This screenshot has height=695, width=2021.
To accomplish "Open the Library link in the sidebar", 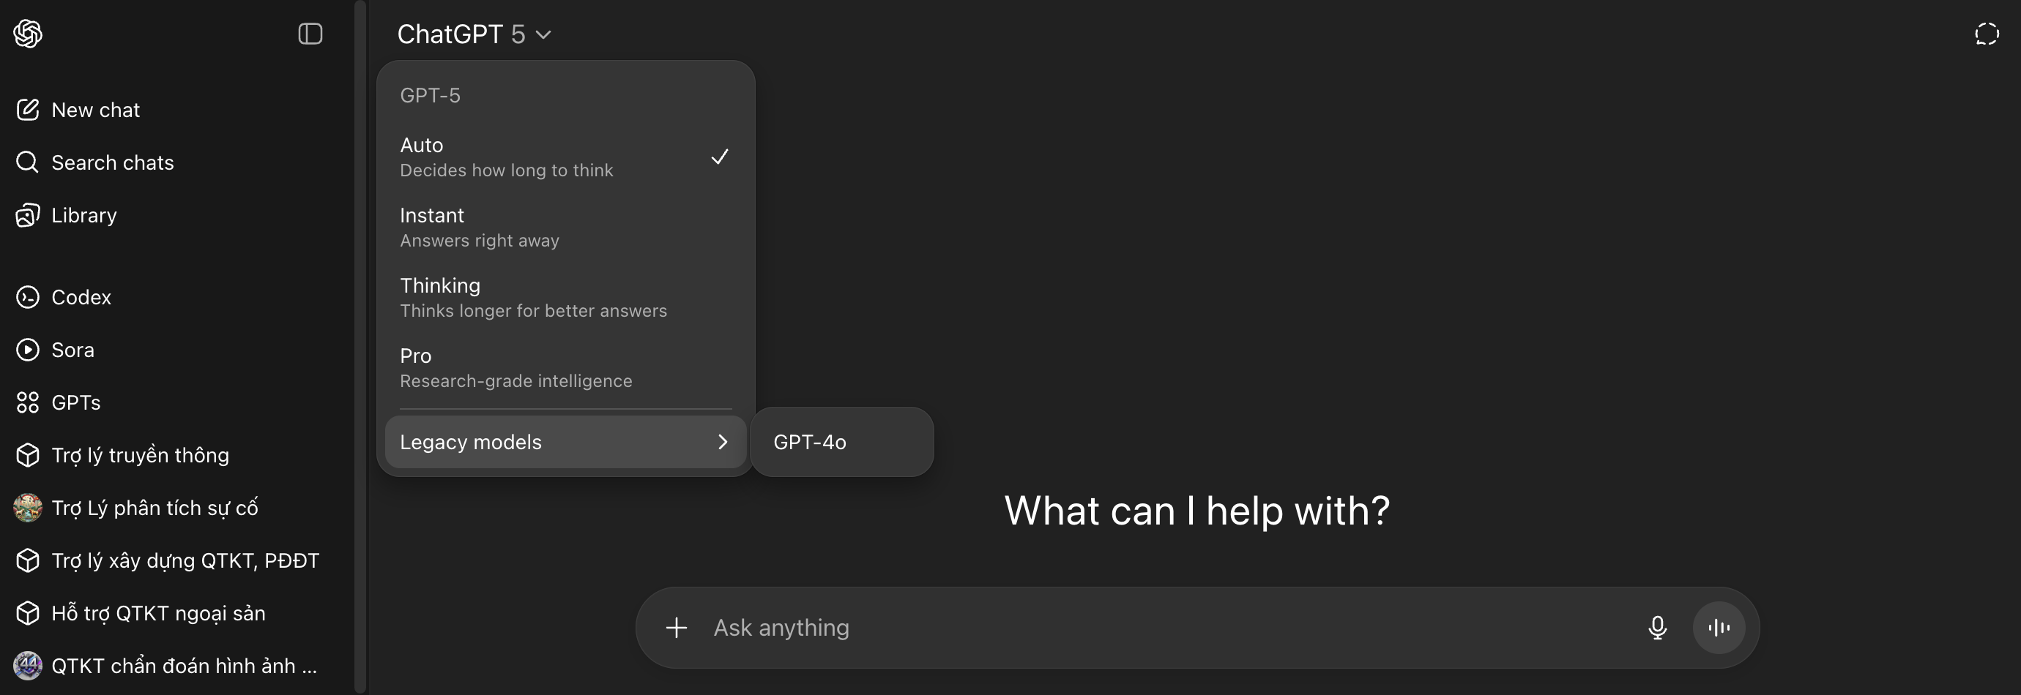I will pyautogui.click(x=83, y=216).
